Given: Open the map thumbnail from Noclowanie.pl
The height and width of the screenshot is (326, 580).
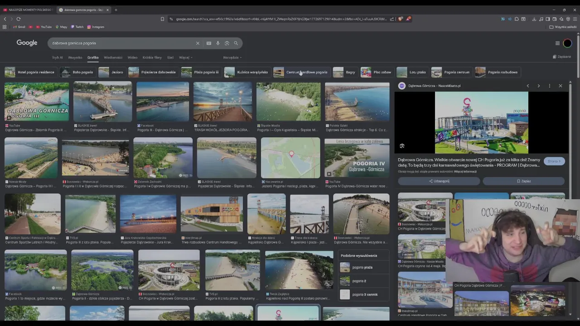Looking at the screenshot, I should click(x=290, y=158).
